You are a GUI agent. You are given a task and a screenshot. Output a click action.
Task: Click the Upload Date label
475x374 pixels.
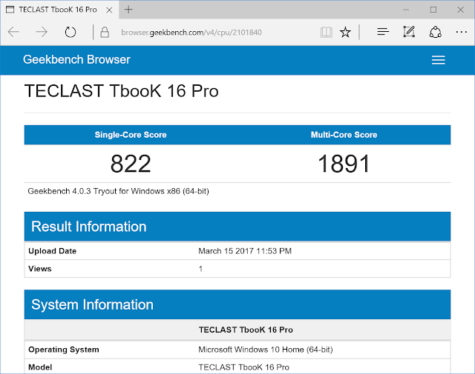[x=53, y=251]
